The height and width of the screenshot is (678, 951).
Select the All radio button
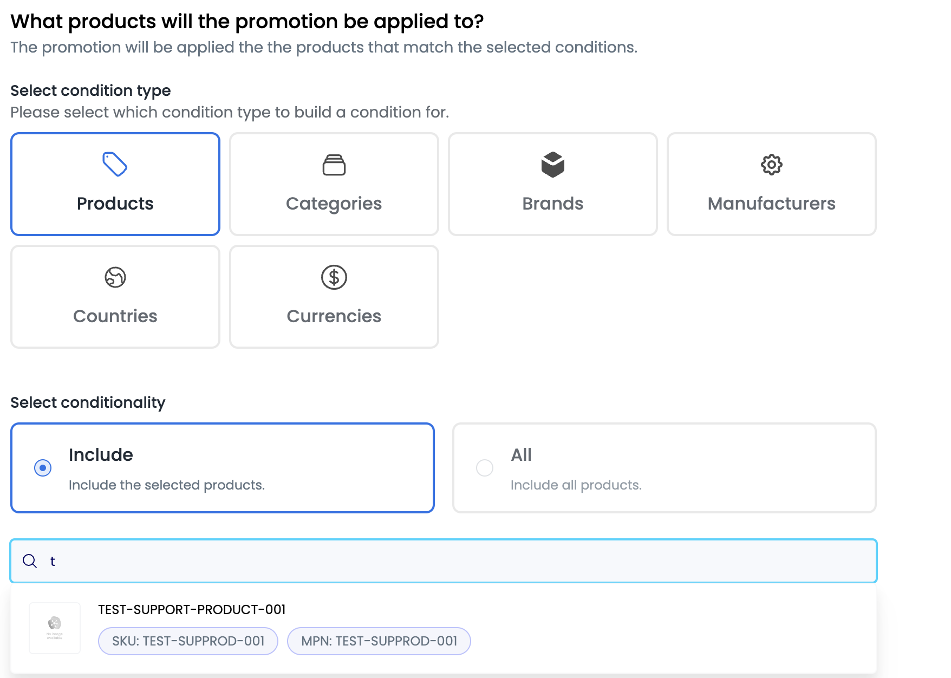[485, 468]
